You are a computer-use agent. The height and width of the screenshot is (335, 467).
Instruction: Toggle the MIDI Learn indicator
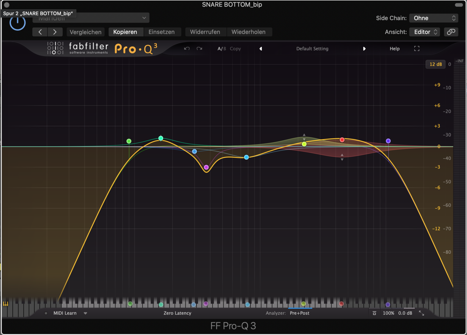[46, 313]
